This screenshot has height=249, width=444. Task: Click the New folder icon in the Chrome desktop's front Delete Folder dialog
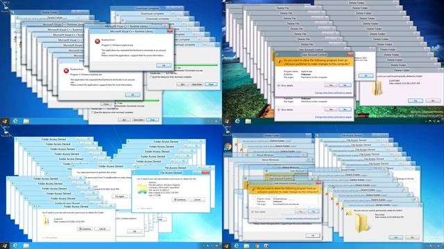[x=362, y=223]
